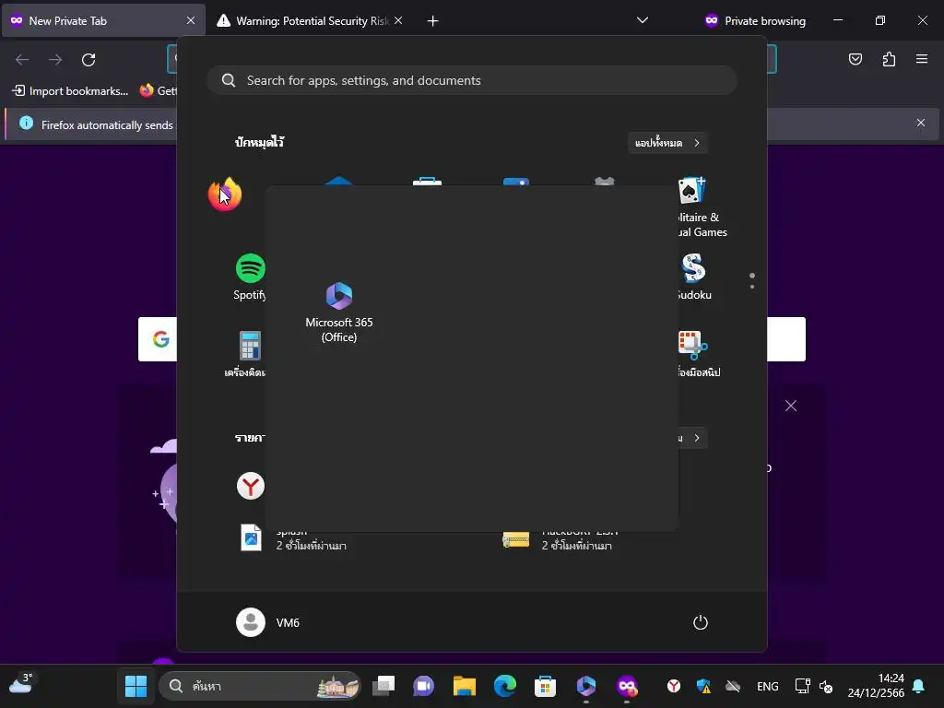Click the Yandex tray icon

tap(674, 686)
